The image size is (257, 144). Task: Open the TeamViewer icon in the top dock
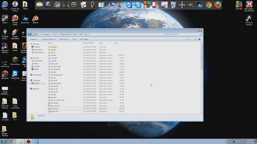(x=129, y=5)
